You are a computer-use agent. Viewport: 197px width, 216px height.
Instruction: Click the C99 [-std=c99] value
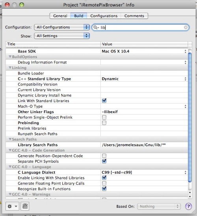117,172
